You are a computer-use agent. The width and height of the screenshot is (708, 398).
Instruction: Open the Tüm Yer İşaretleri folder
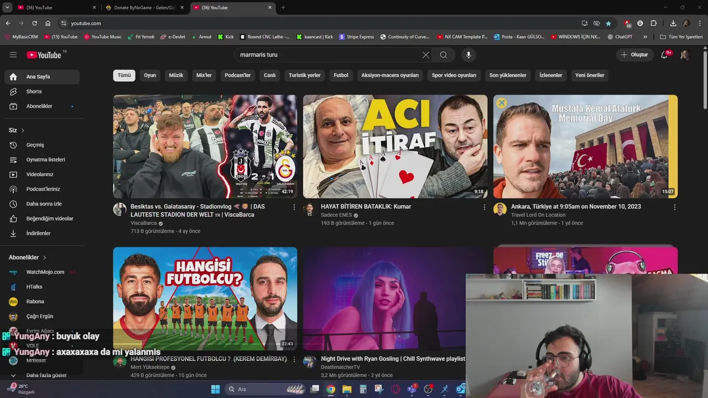(x=681, y=37)
